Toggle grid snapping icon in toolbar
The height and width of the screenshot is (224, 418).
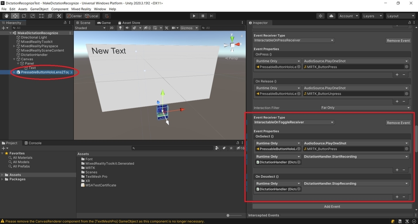(x=106, y=16)
